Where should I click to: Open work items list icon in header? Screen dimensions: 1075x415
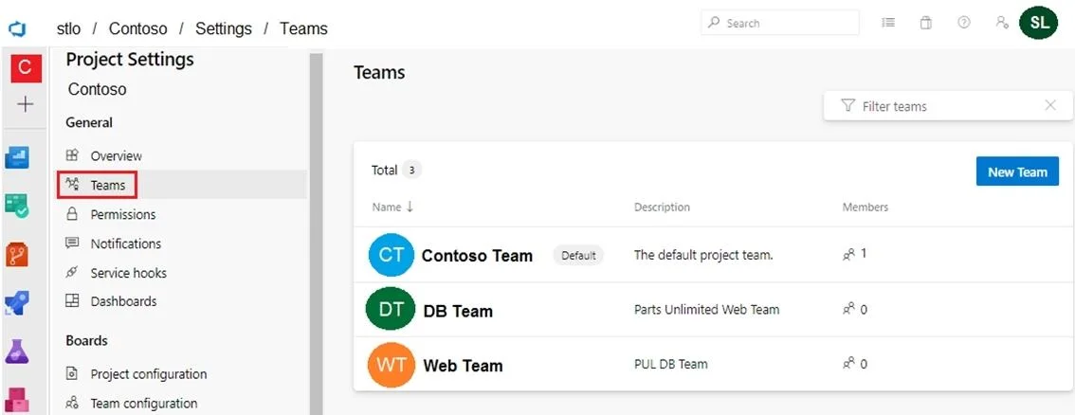point(888,23)
